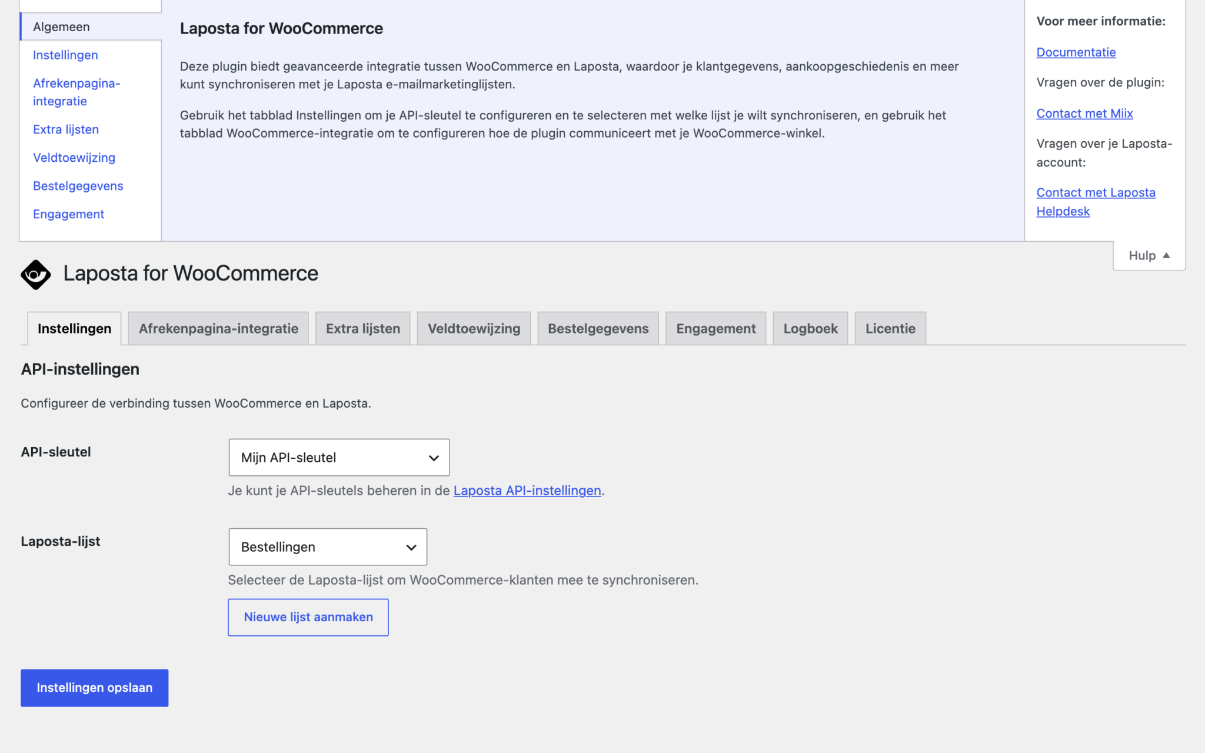Click 'Voor meer informatie:' heading text
Image resolution: width=1205 pixels, height=753 pixels.
(1101, 21)
